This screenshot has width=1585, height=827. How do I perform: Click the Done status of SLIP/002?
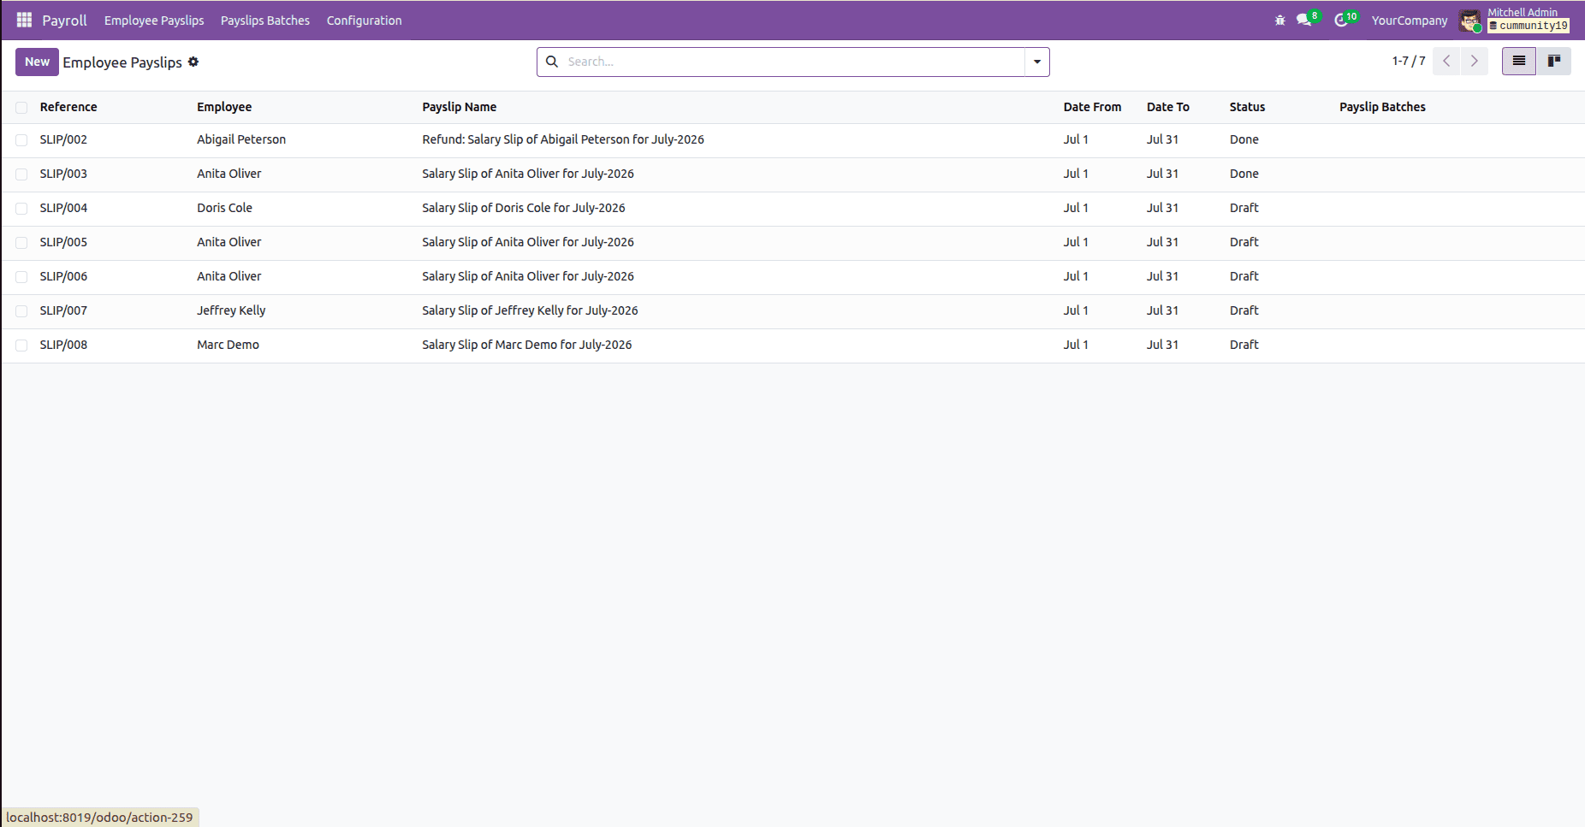pos(1244,139)
